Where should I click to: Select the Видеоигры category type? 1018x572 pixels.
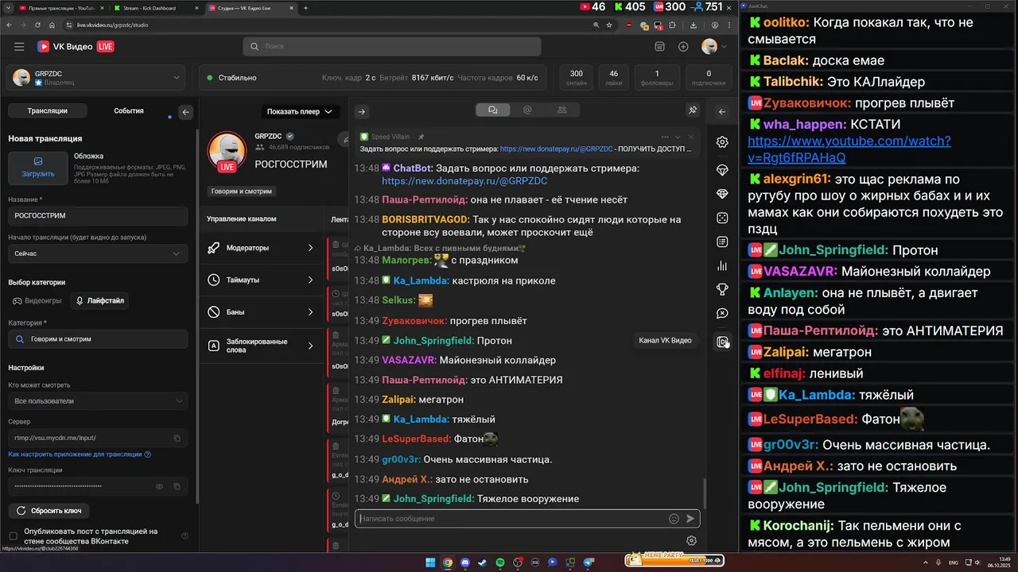[x=37, y=301]
